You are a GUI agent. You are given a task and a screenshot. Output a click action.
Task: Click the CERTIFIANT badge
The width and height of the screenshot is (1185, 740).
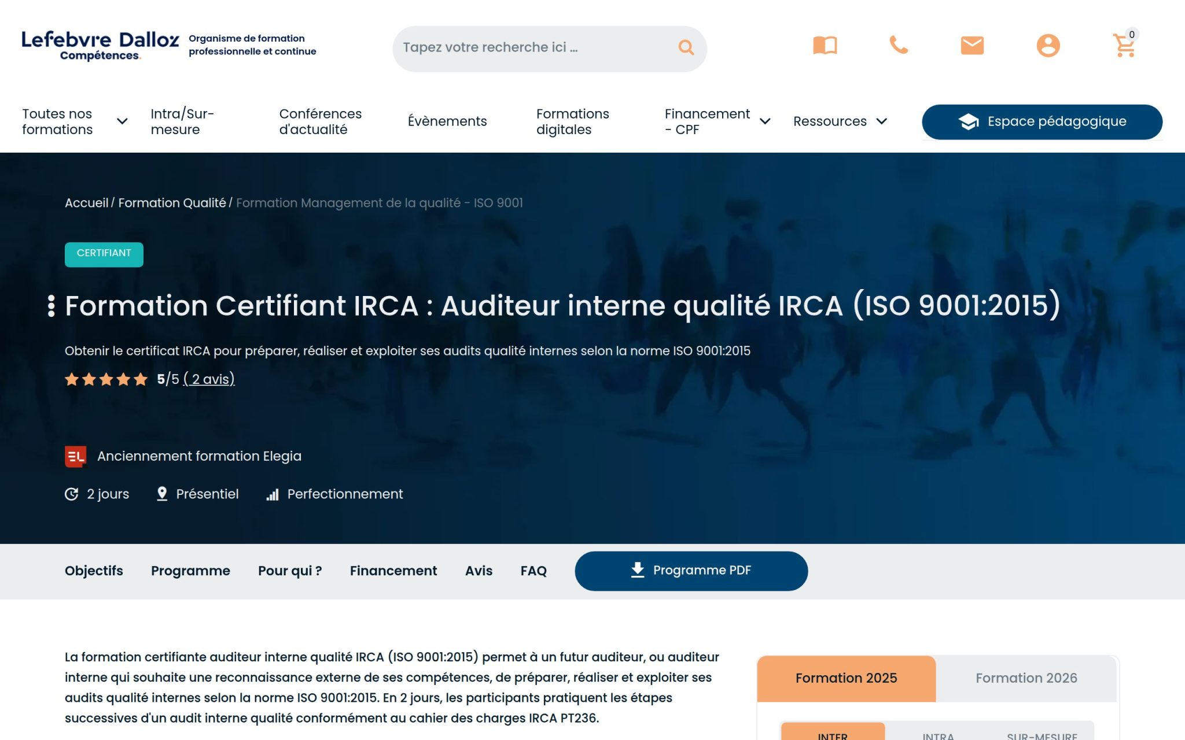pos(104,254)
